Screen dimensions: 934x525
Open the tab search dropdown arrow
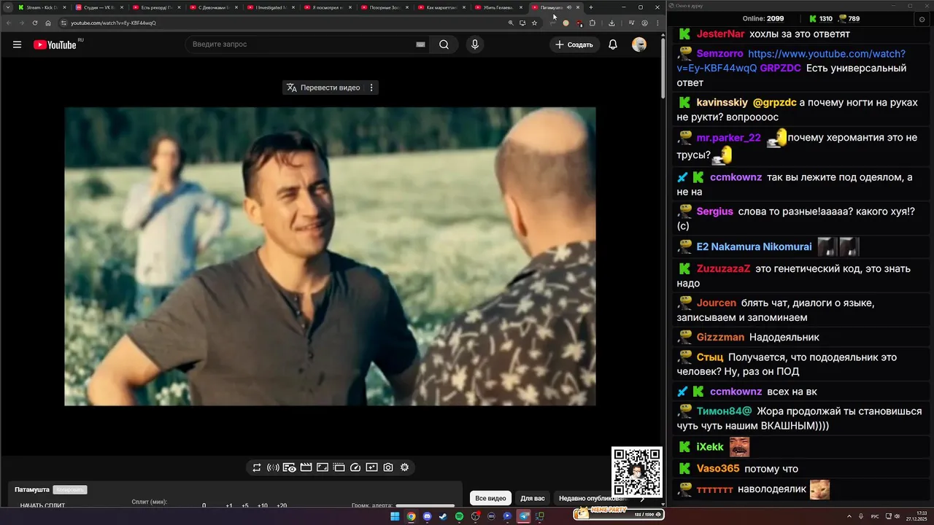click(x=7, y=7)
